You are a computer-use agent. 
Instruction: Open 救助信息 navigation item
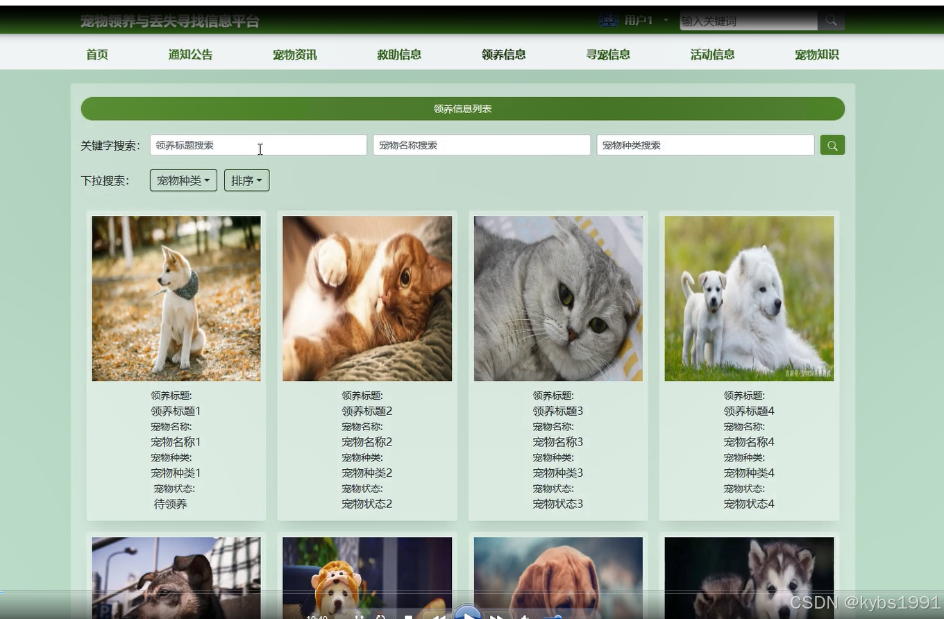click(x=399, y=55)
